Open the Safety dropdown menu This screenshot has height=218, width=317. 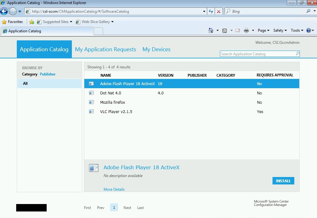click(x=280, y=30)
